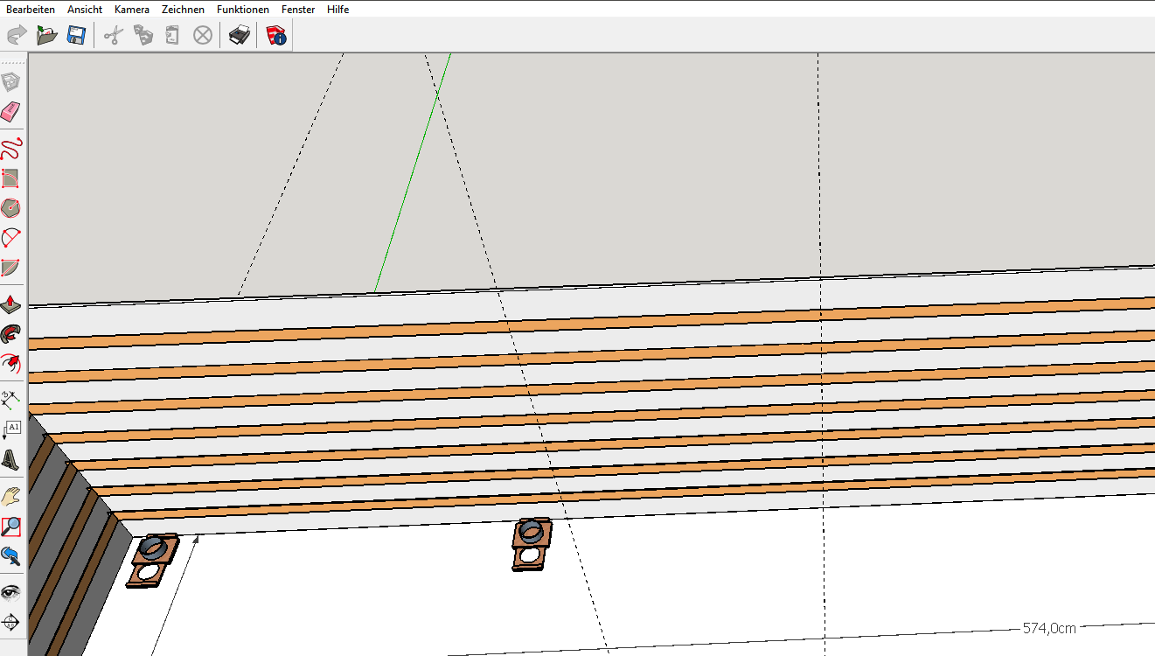The image size is (1155, 656).
Task: Pick the Offset tool
Action: click(x=10, y=363)
